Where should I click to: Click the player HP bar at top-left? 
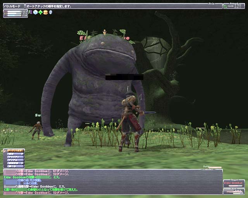point(14,12)
